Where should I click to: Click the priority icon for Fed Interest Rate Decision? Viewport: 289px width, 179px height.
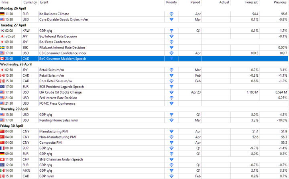pyautogui.click(x=171, y=98)
